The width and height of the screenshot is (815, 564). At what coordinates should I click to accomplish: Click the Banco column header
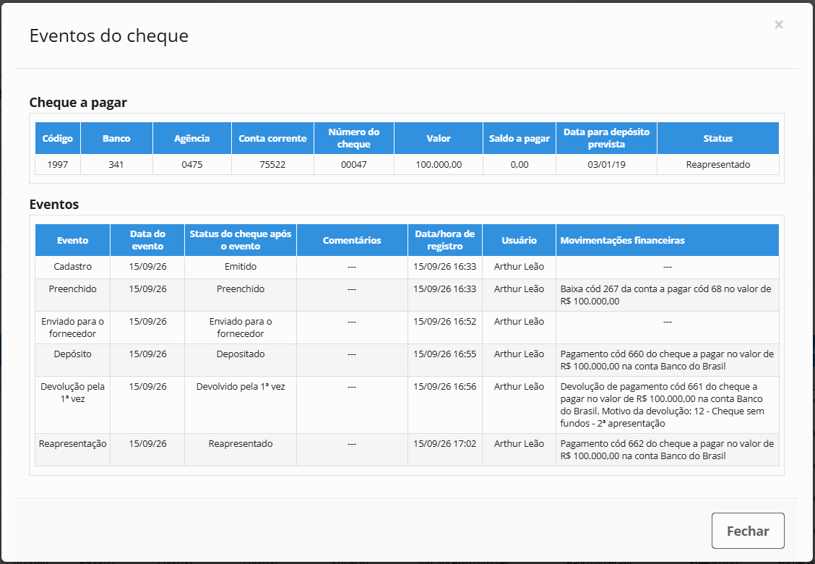116,138
